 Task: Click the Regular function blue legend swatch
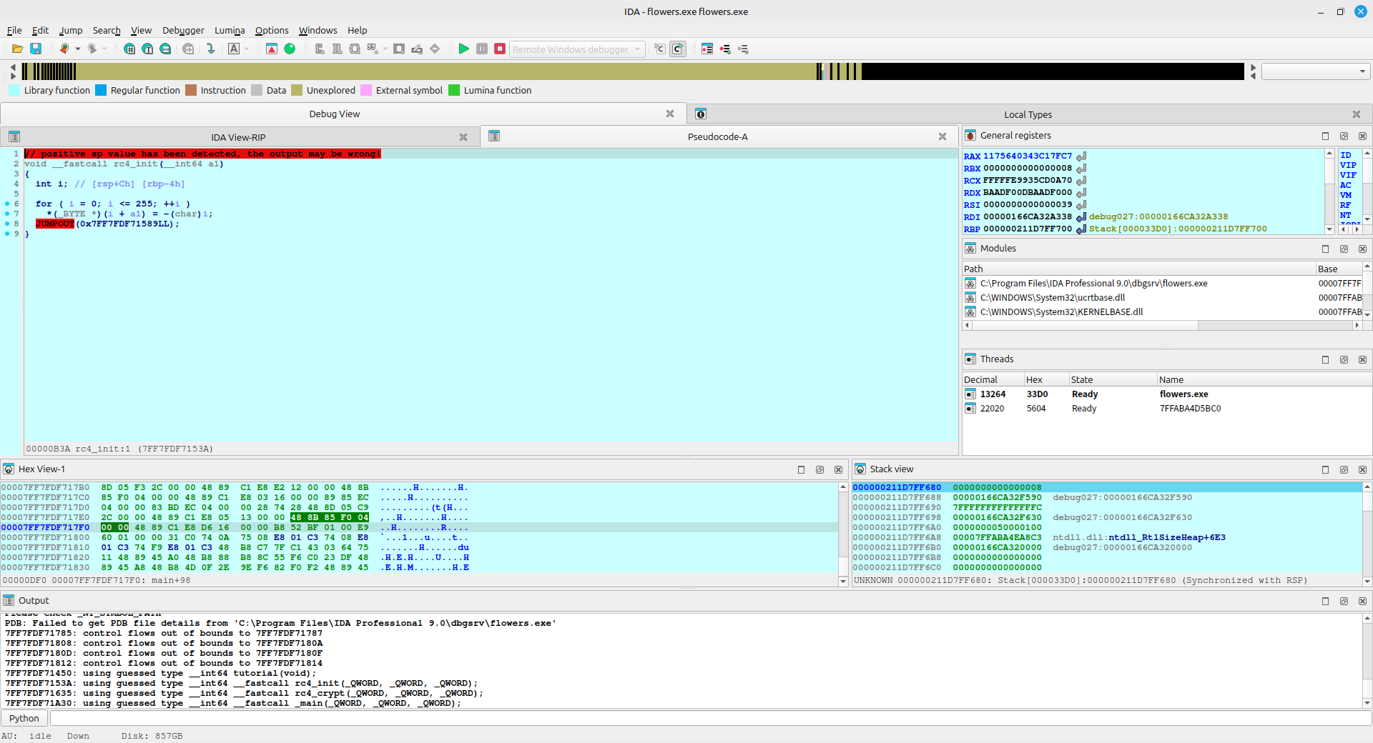tap(101, 90)
